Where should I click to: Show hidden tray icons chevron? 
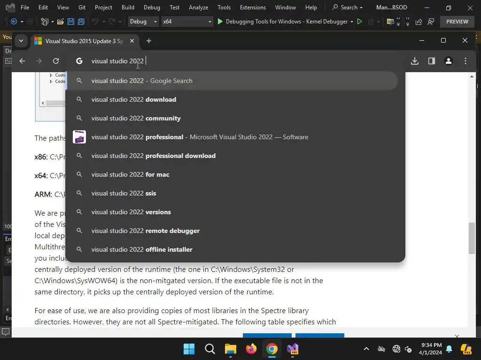366,349
